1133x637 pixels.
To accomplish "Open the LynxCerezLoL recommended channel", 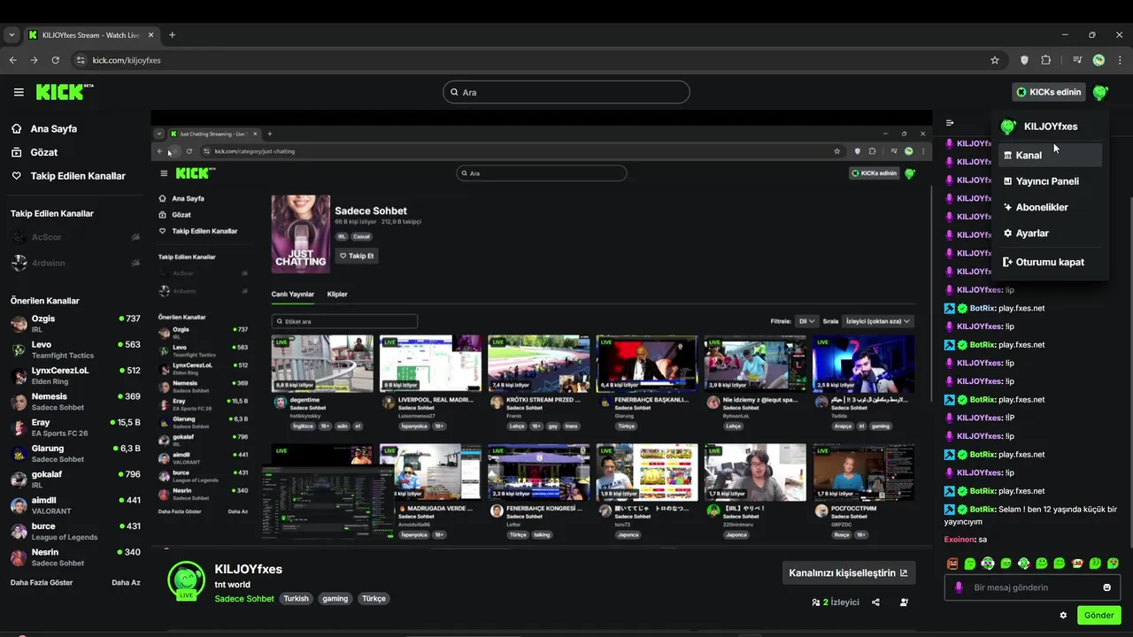I will pyautogui.click(x=75, y=376).
